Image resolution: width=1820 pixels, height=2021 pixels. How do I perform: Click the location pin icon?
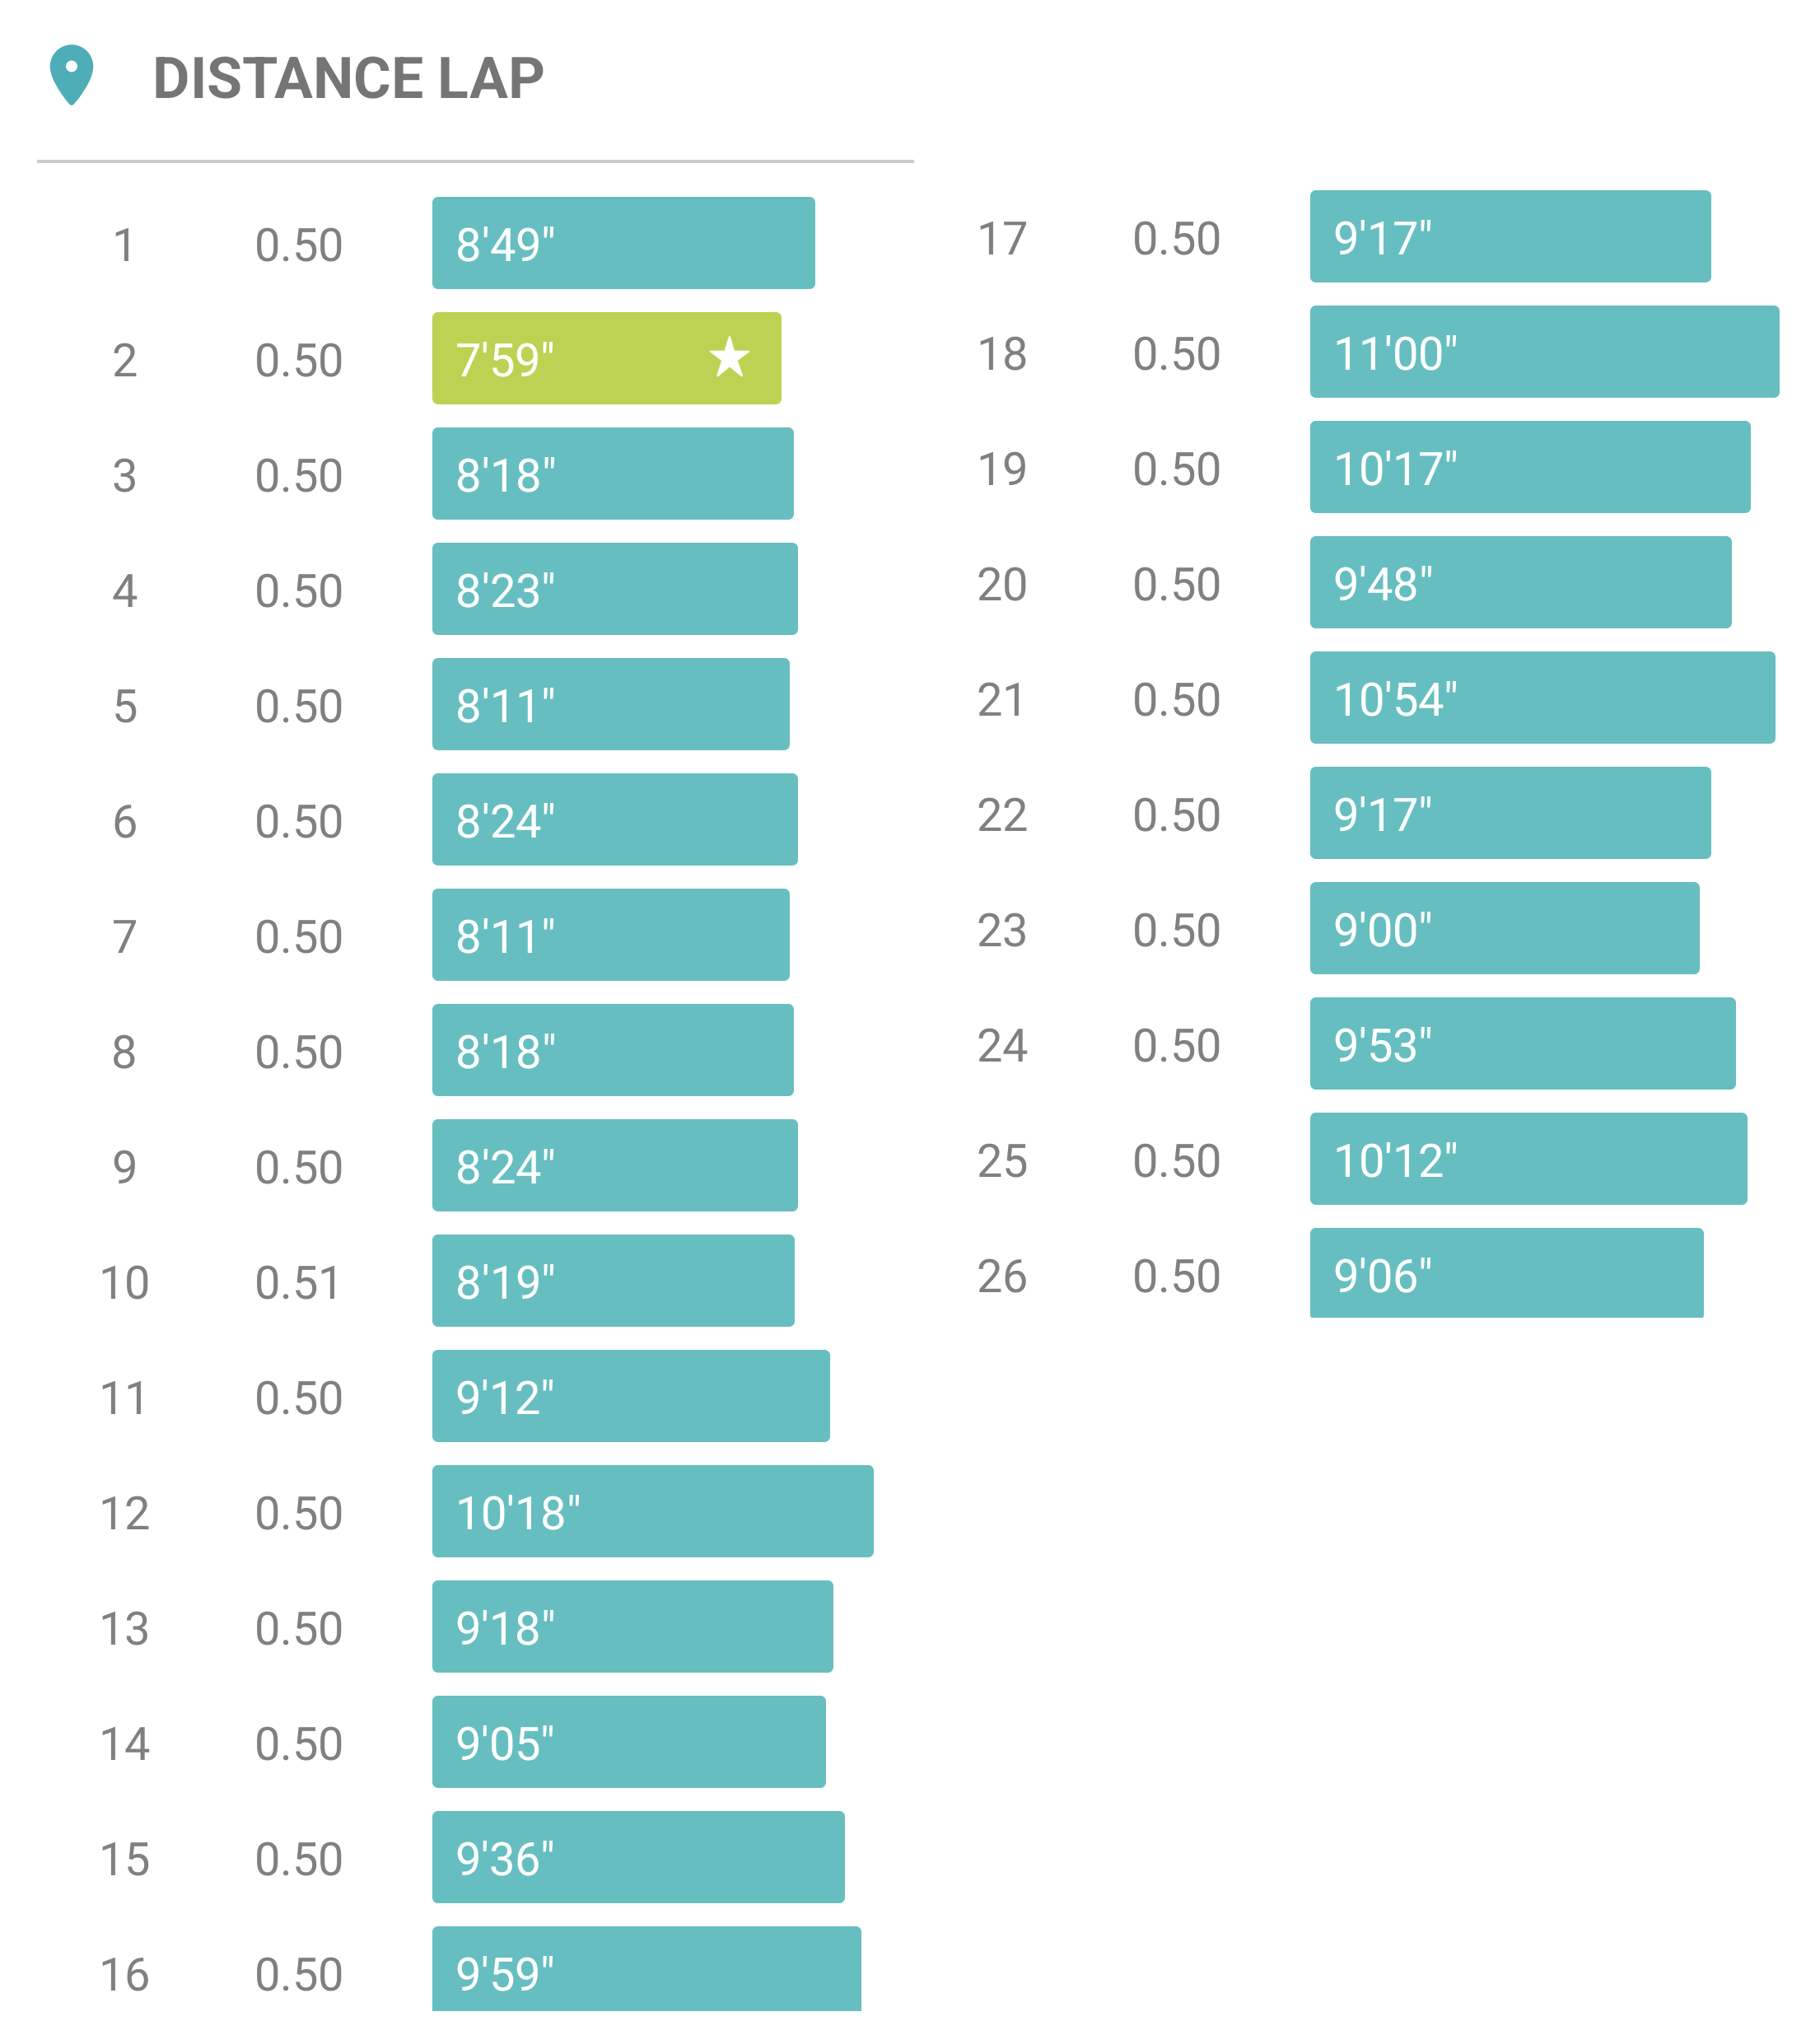[x=71, y=74]
